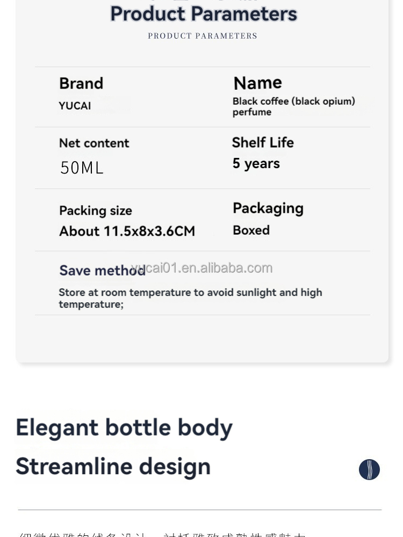Click the Streamline design headline
403x537 pixels.
tap(113, 467)
